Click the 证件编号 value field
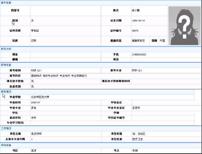Viewport: 202px width, 154px height. 149,30
